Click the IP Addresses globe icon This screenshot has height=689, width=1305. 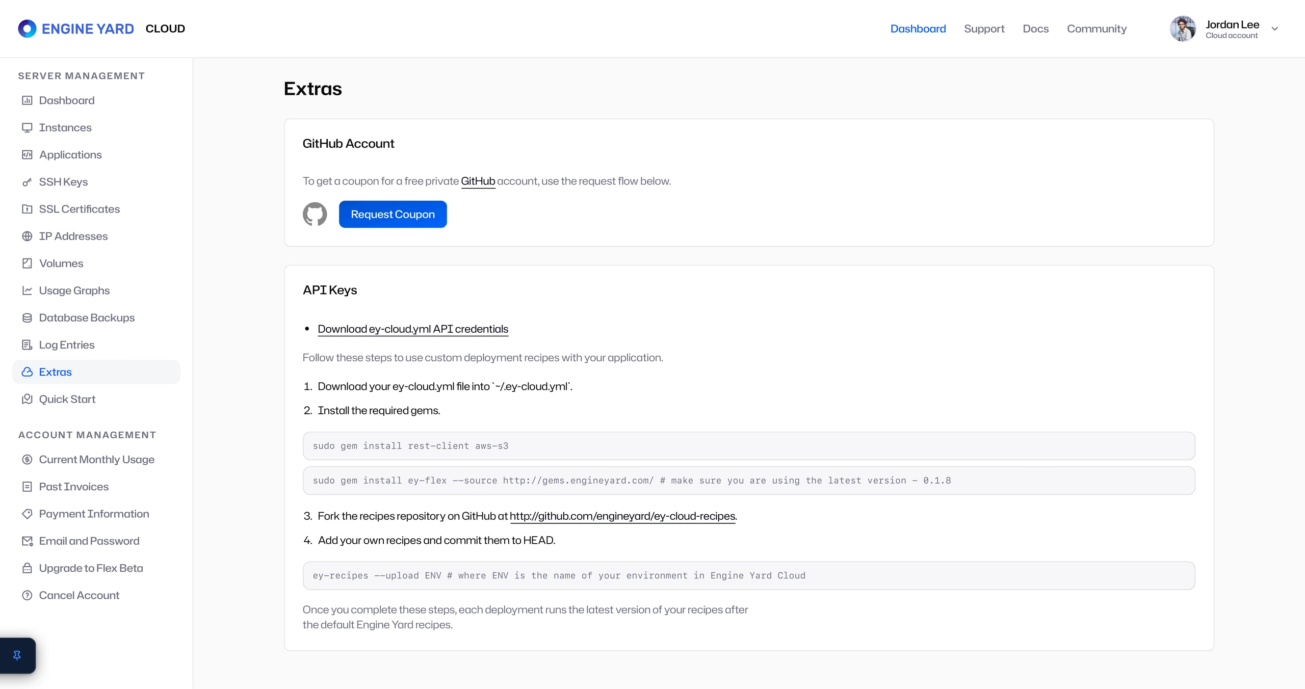click(27, 236)
